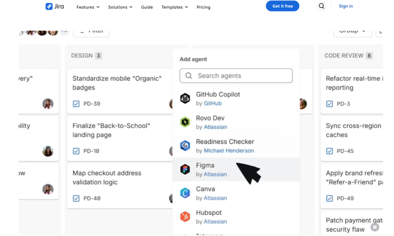
Task: Select the Figma agent icon
Action: pyautogui.click(x=185, y=169)
